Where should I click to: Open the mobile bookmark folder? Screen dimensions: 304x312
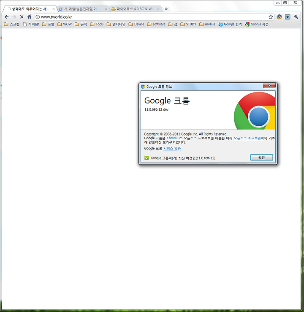[x=207, y=24]
